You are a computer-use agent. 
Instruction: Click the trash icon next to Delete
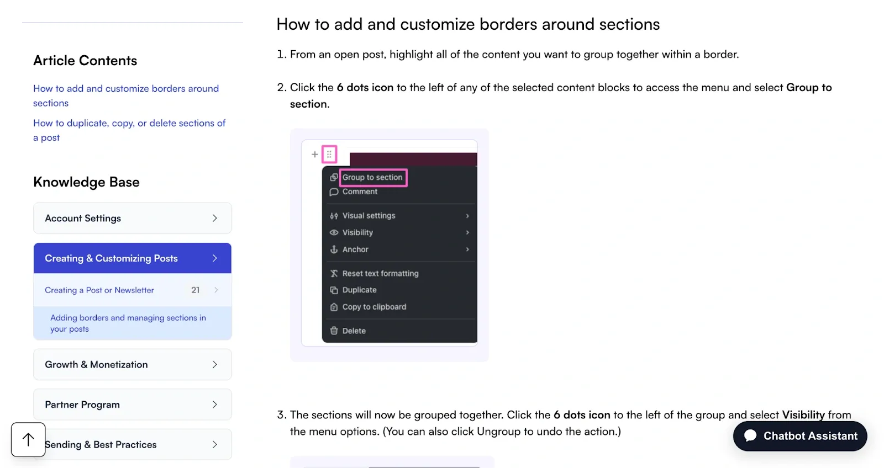tap(334, 331)
